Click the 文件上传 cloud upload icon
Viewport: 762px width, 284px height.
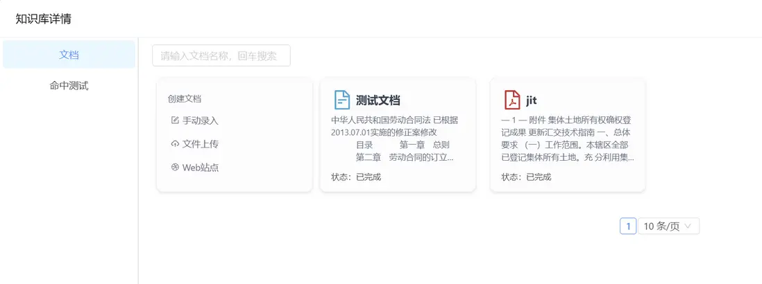point(176,144)
